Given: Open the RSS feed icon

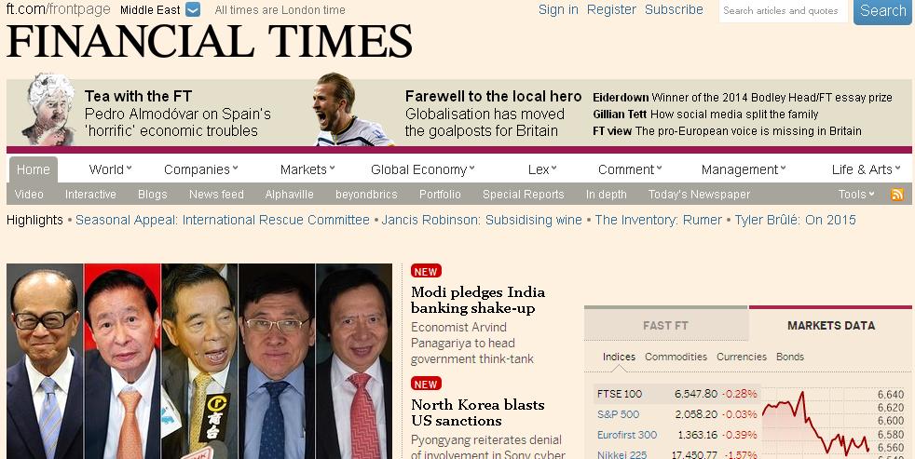Looking at the screenshot, I should pyautogui.click(x=897, y=195).
